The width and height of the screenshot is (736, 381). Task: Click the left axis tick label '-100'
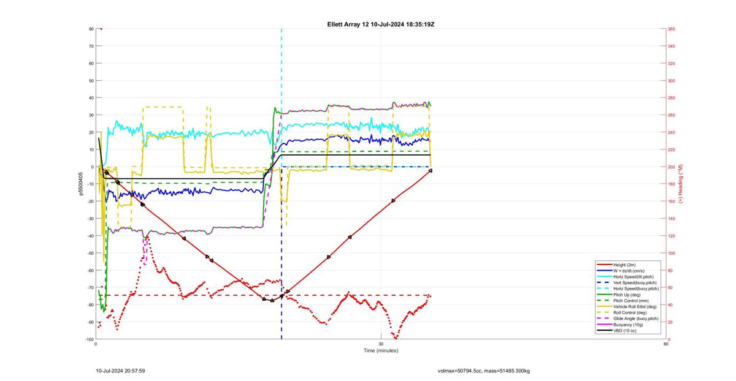(x=89, y=339)
